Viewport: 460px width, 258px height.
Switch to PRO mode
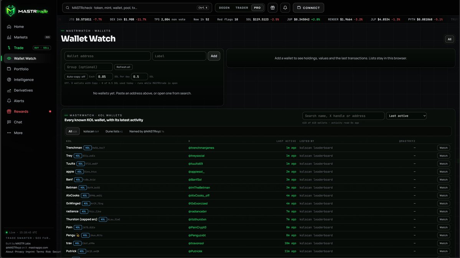click(257, 8)
